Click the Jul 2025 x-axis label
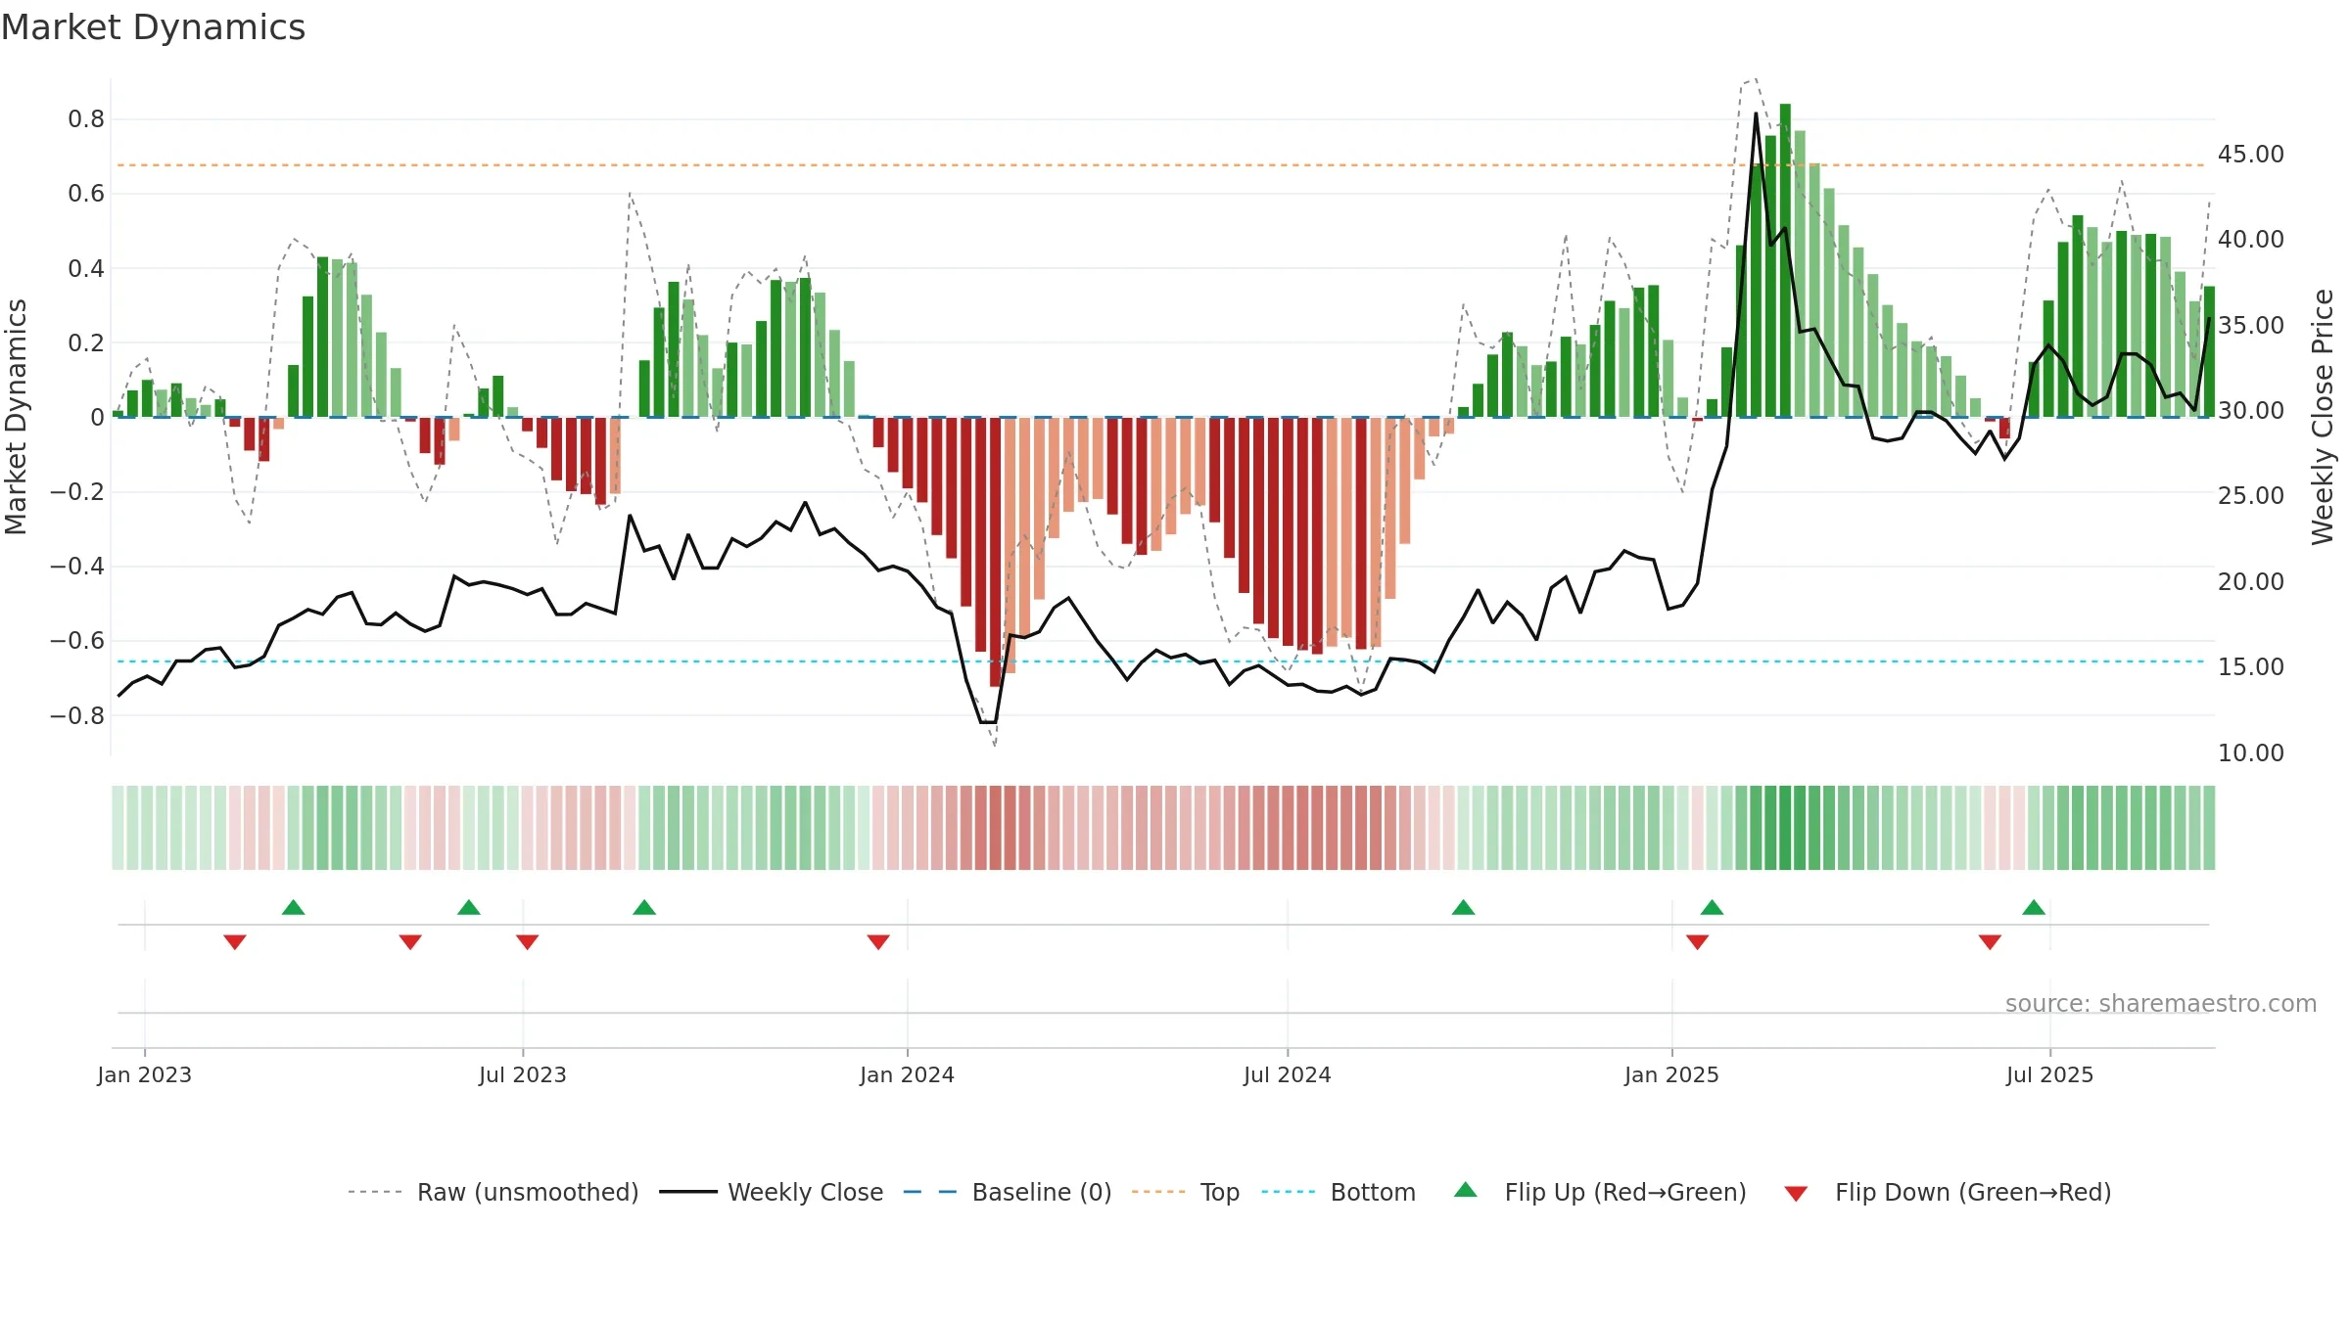Screen dimensions: 2350x1321 tap(2049, 1074)
